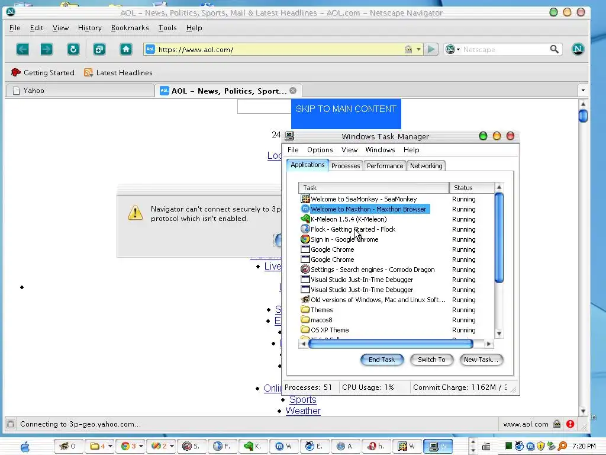Switch to the Yahoo browser tab
Screen dimensions: 606x455
(x=80, y=91)
